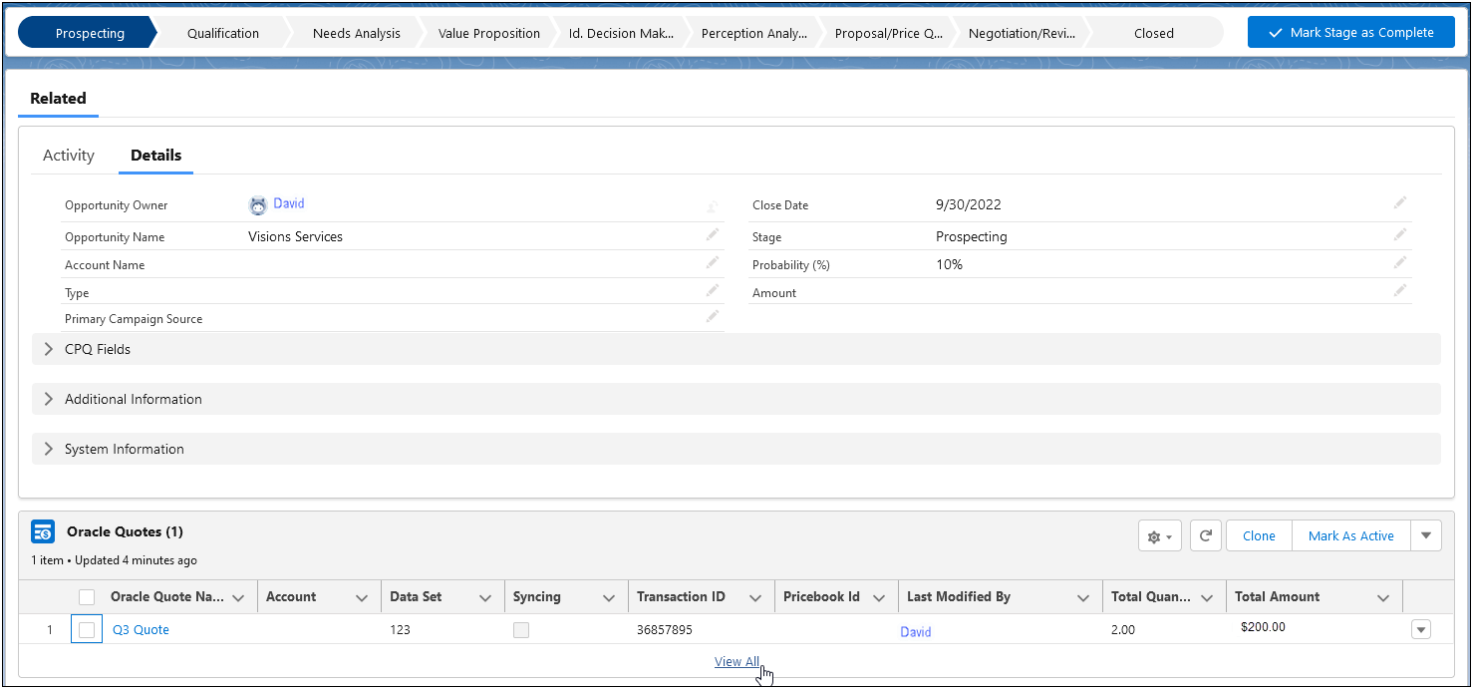Open row actions for Q3 Quote
1473x689 pixels.
[1420, 629]
